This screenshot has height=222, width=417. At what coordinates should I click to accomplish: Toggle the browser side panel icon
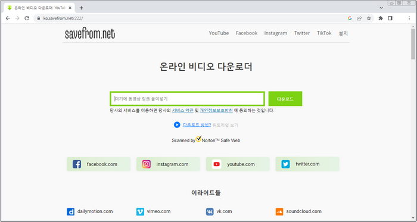pos(390,18)
